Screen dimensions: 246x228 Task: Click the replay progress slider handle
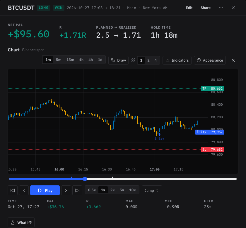pyautogui.click(x=85, y=179)
